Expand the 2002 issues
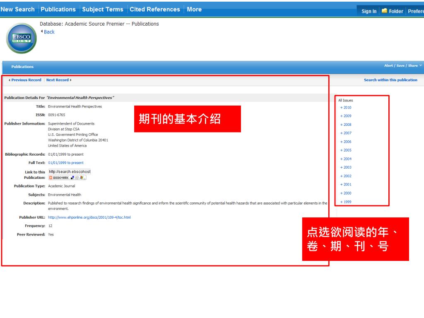 tap(346, 176)
